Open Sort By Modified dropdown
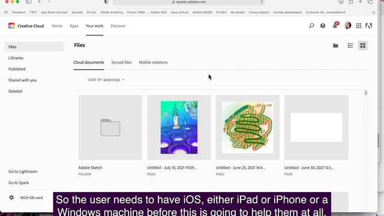Screen dimensions: 384x216 pos(106,80)
